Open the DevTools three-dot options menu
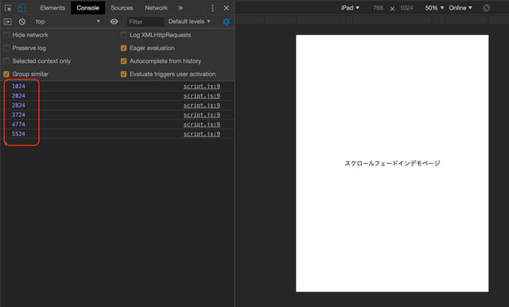The width and height of the screenshot is (509, 307). click(x=212, y=8)
